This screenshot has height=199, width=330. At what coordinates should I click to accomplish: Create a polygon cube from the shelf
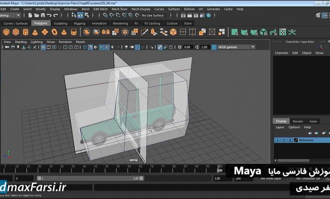click(16, 32)
